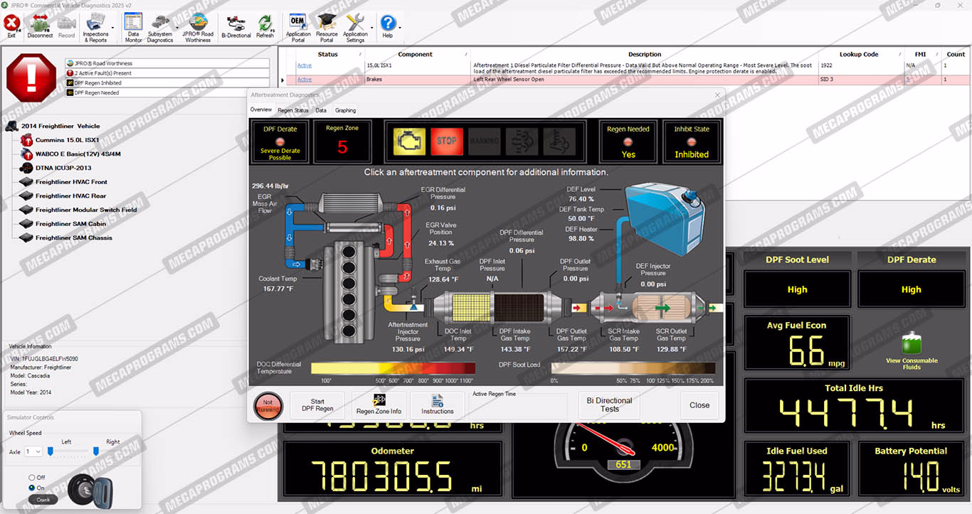This screenshot has width=972, height=514.
Task: Open Application Settings dropdown arrow
Action: (x=371, y=28)
